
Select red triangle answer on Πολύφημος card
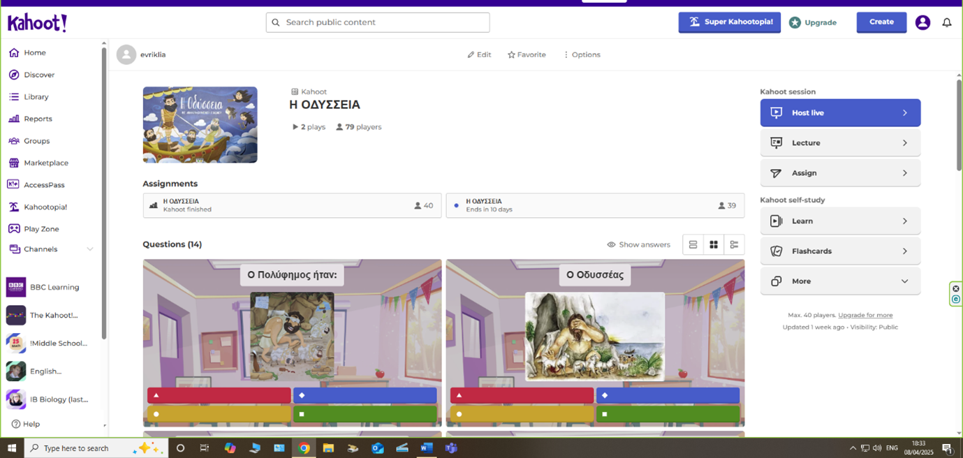coord(219,396)
